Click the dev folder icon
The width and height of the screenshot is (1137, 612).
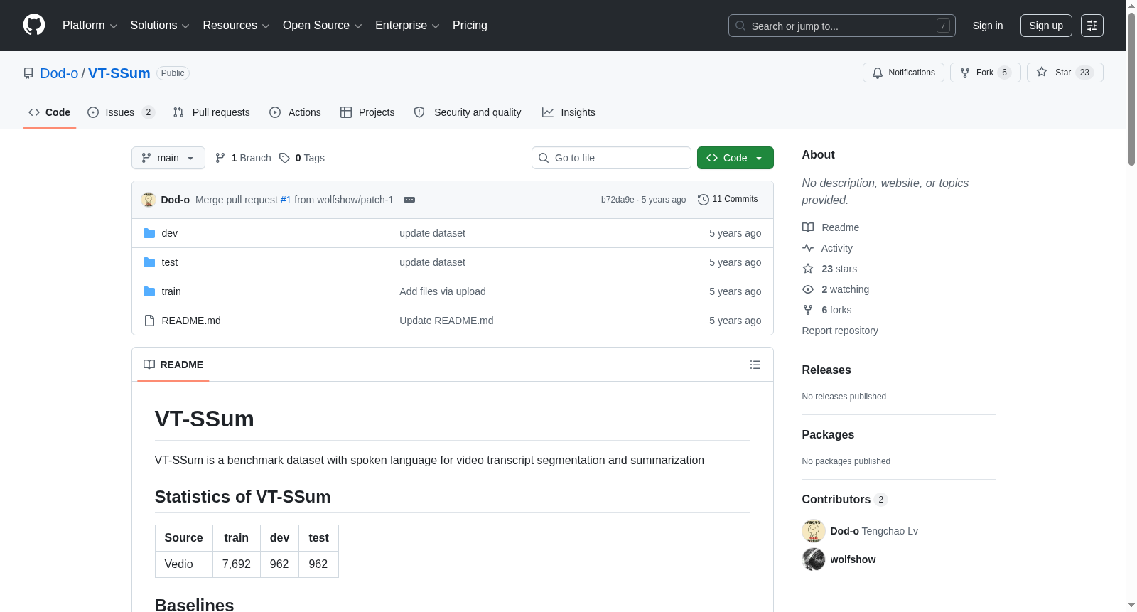[149, 233]
